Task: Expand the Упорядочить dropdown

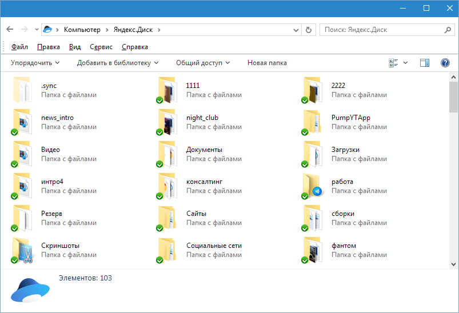Action: click(x=35, y=63)
